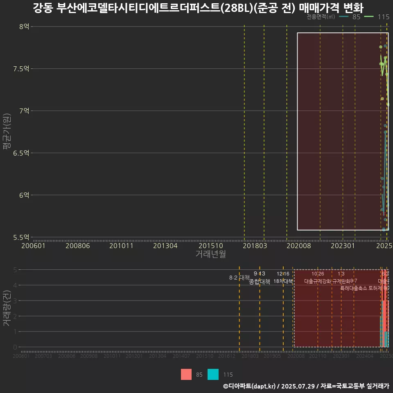Click the '115' label in bottom legend
The image size is (393, 393).
[228, 375]
